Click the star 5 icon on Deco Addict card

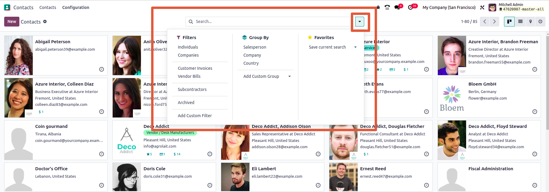pos(149,154)
